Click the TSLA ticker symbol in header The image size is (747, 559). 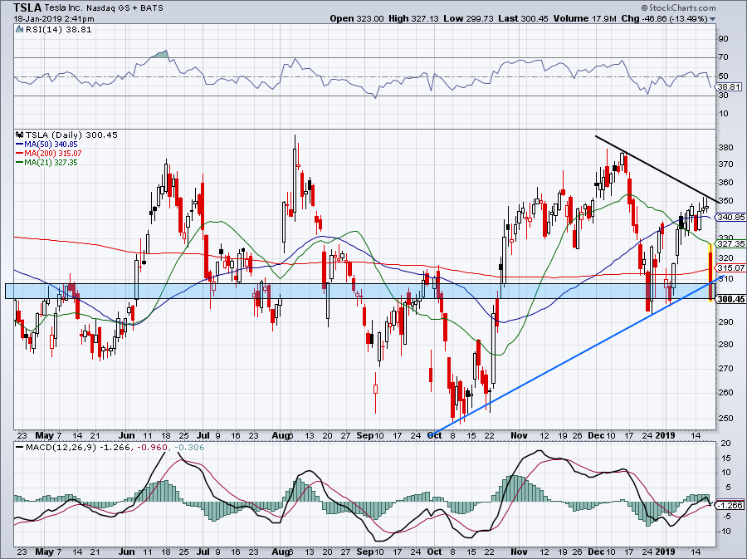point(27,7)
